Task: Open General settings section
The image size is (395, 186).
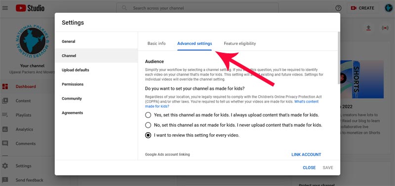Action: [x=96, y=41]
